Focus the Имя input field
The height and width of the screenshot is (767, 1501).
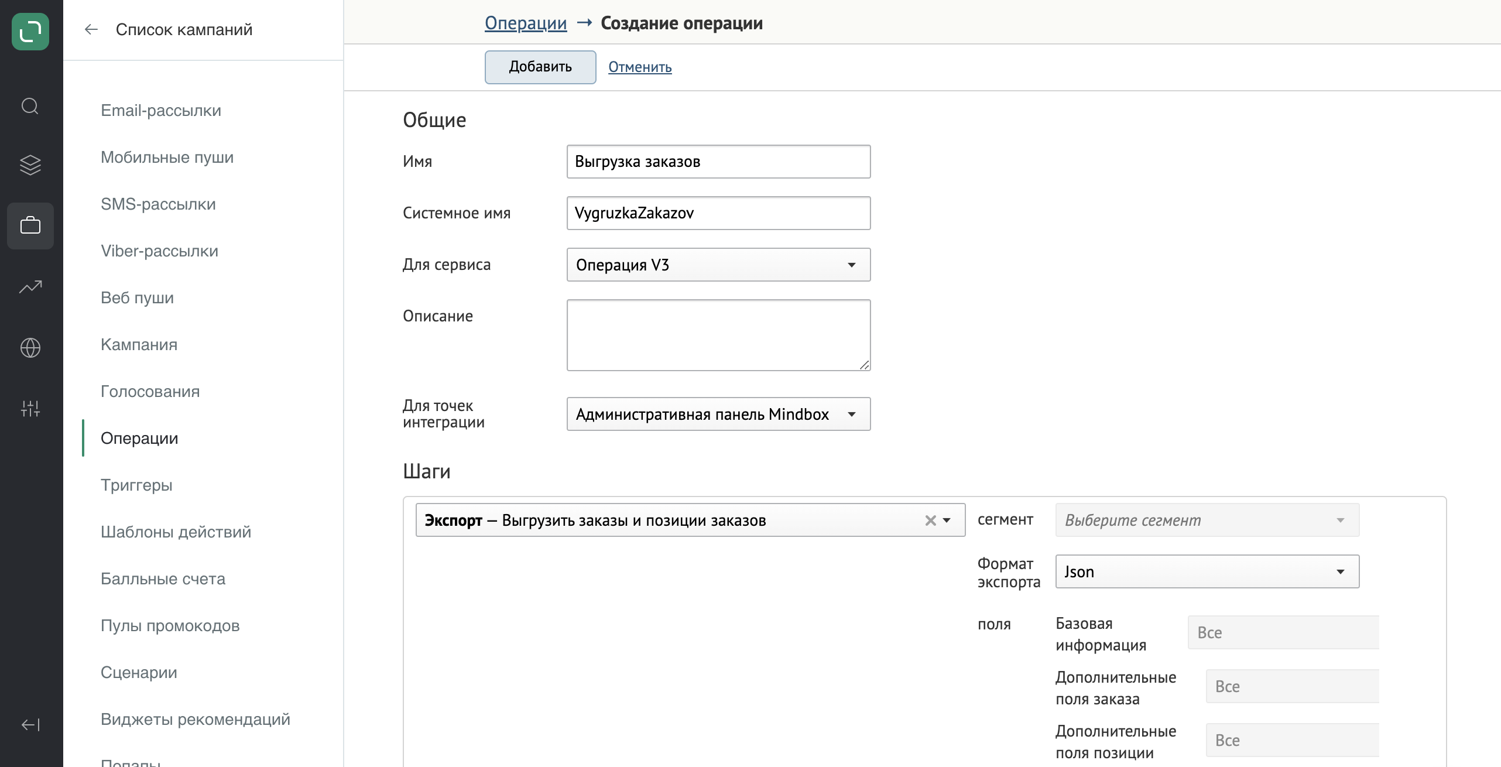[x=718, y=162]
